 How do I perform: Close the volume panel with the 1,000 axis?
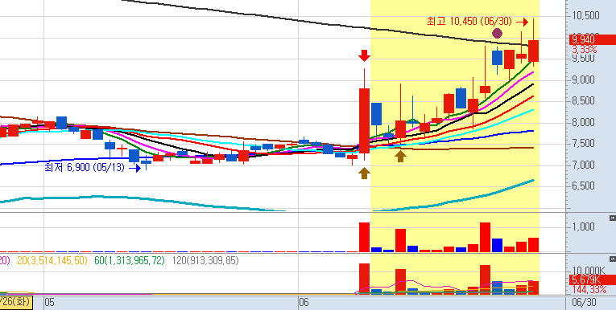click(x=612, y=218)
